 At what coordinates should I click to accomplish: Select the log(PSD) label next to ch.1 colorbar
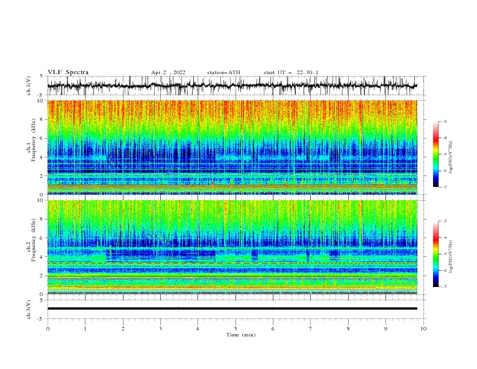(451, 157)
